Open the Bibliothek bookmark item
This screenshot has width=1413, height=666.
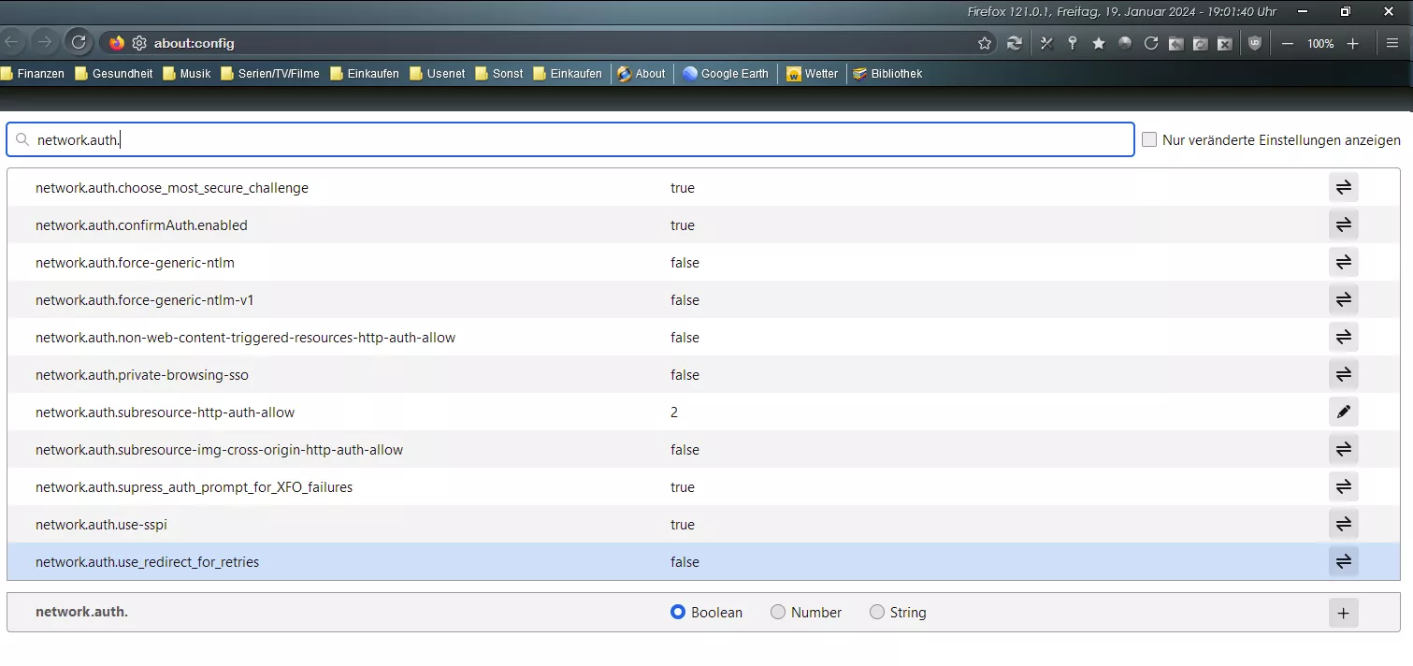pos(887,74)
